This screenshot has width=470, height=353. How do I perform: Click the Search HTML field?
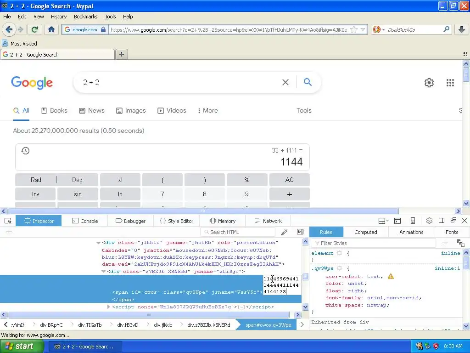[x=238, y=232]
